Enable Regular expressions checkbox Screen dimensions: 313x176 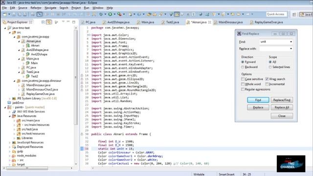(243, 89)
